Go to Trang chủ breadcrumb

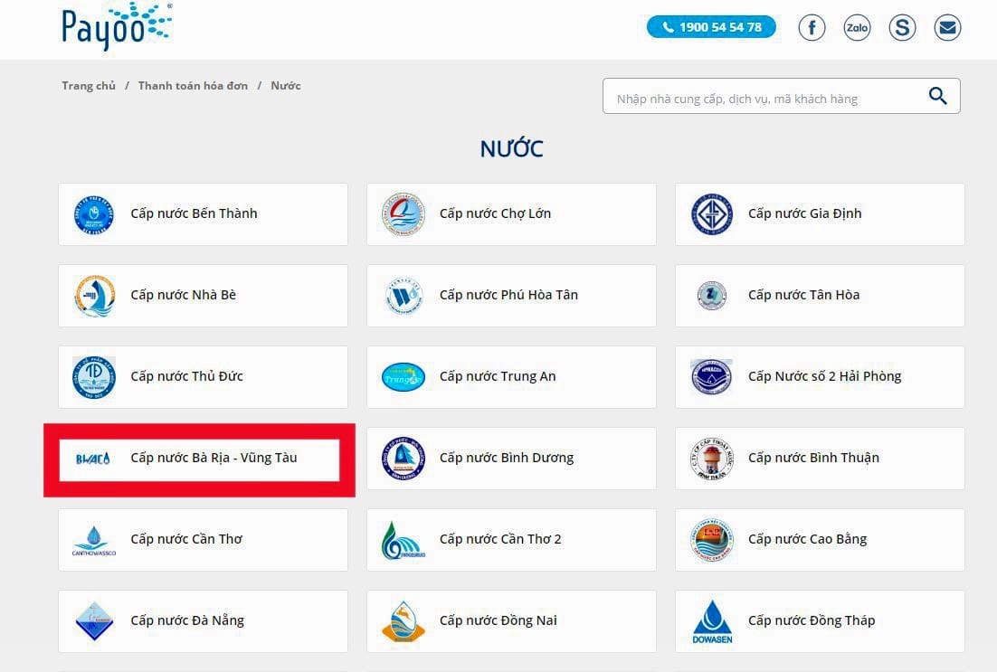point(89,85)
